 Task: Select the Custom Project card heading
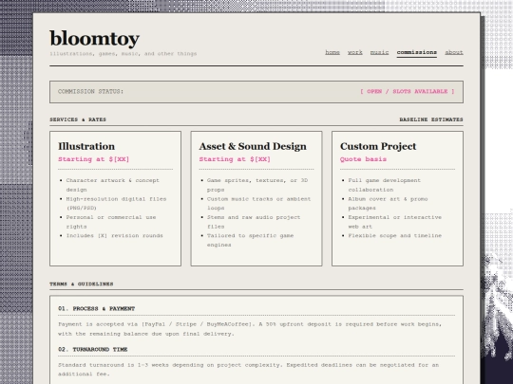[x=378, y=146]
